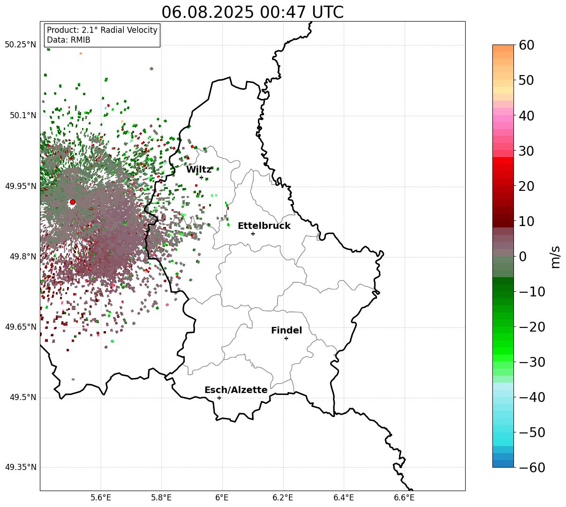Click the 6.2°E longitude label
566x507 pixels.
pyautogui.click(x=283, y=498)
